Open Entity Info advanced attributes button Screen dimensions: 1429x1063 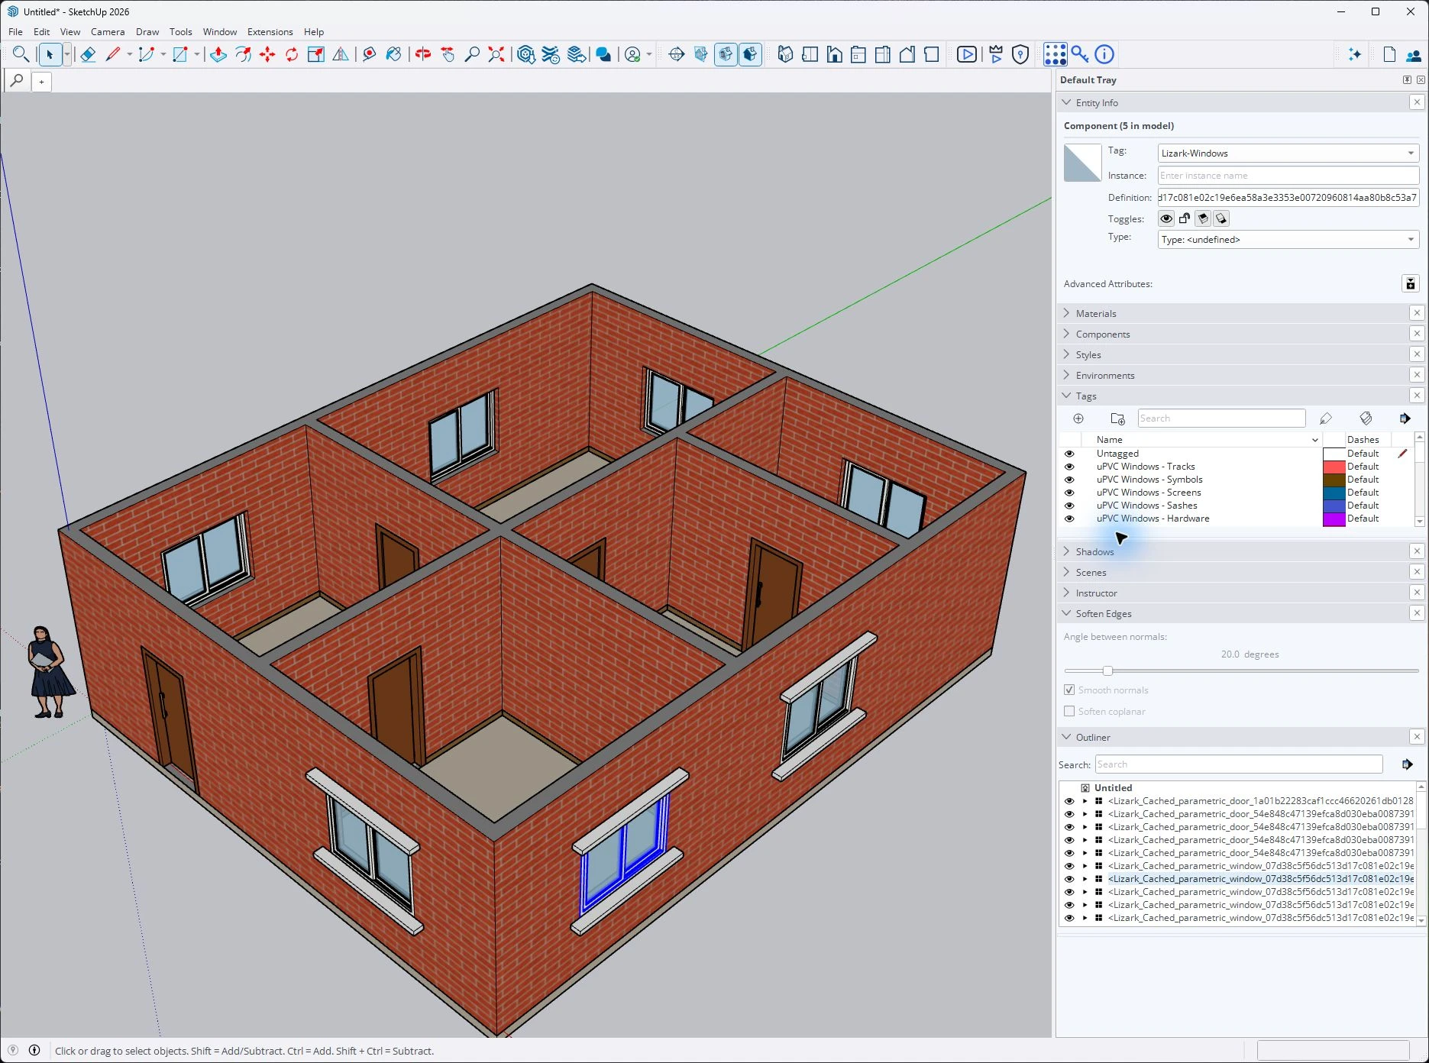1410,283
